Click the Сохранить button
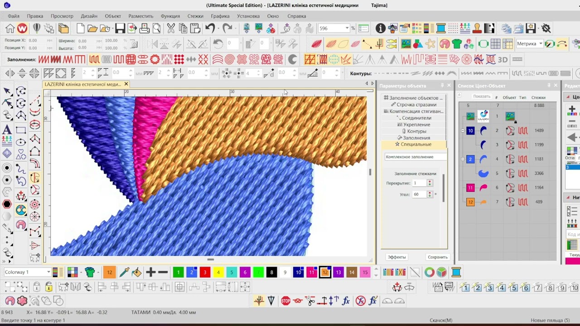This screenshot has height=326, width=580. tap(438, 257)
